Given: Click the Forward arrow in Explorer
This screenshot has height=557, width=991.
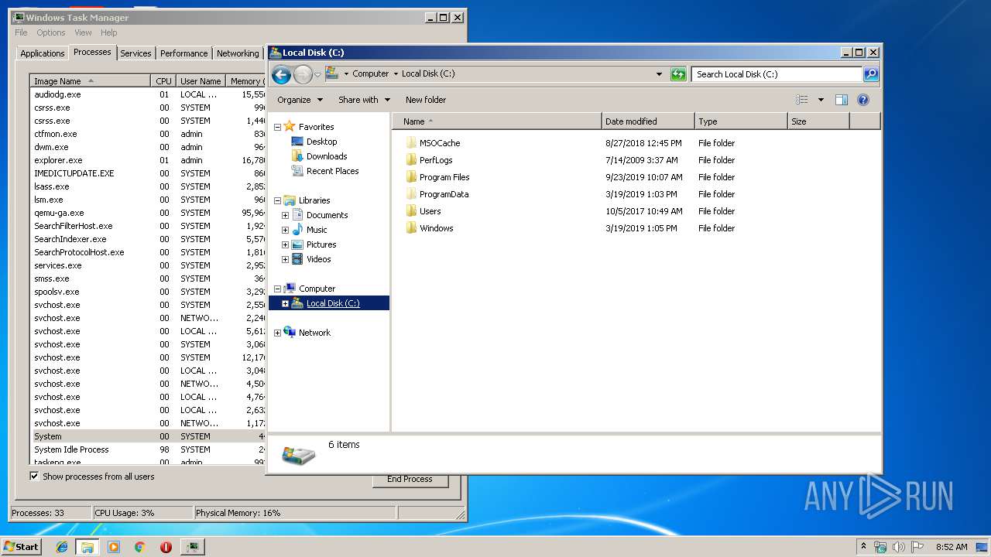Looking at the screenshot, I should (303, 74).
